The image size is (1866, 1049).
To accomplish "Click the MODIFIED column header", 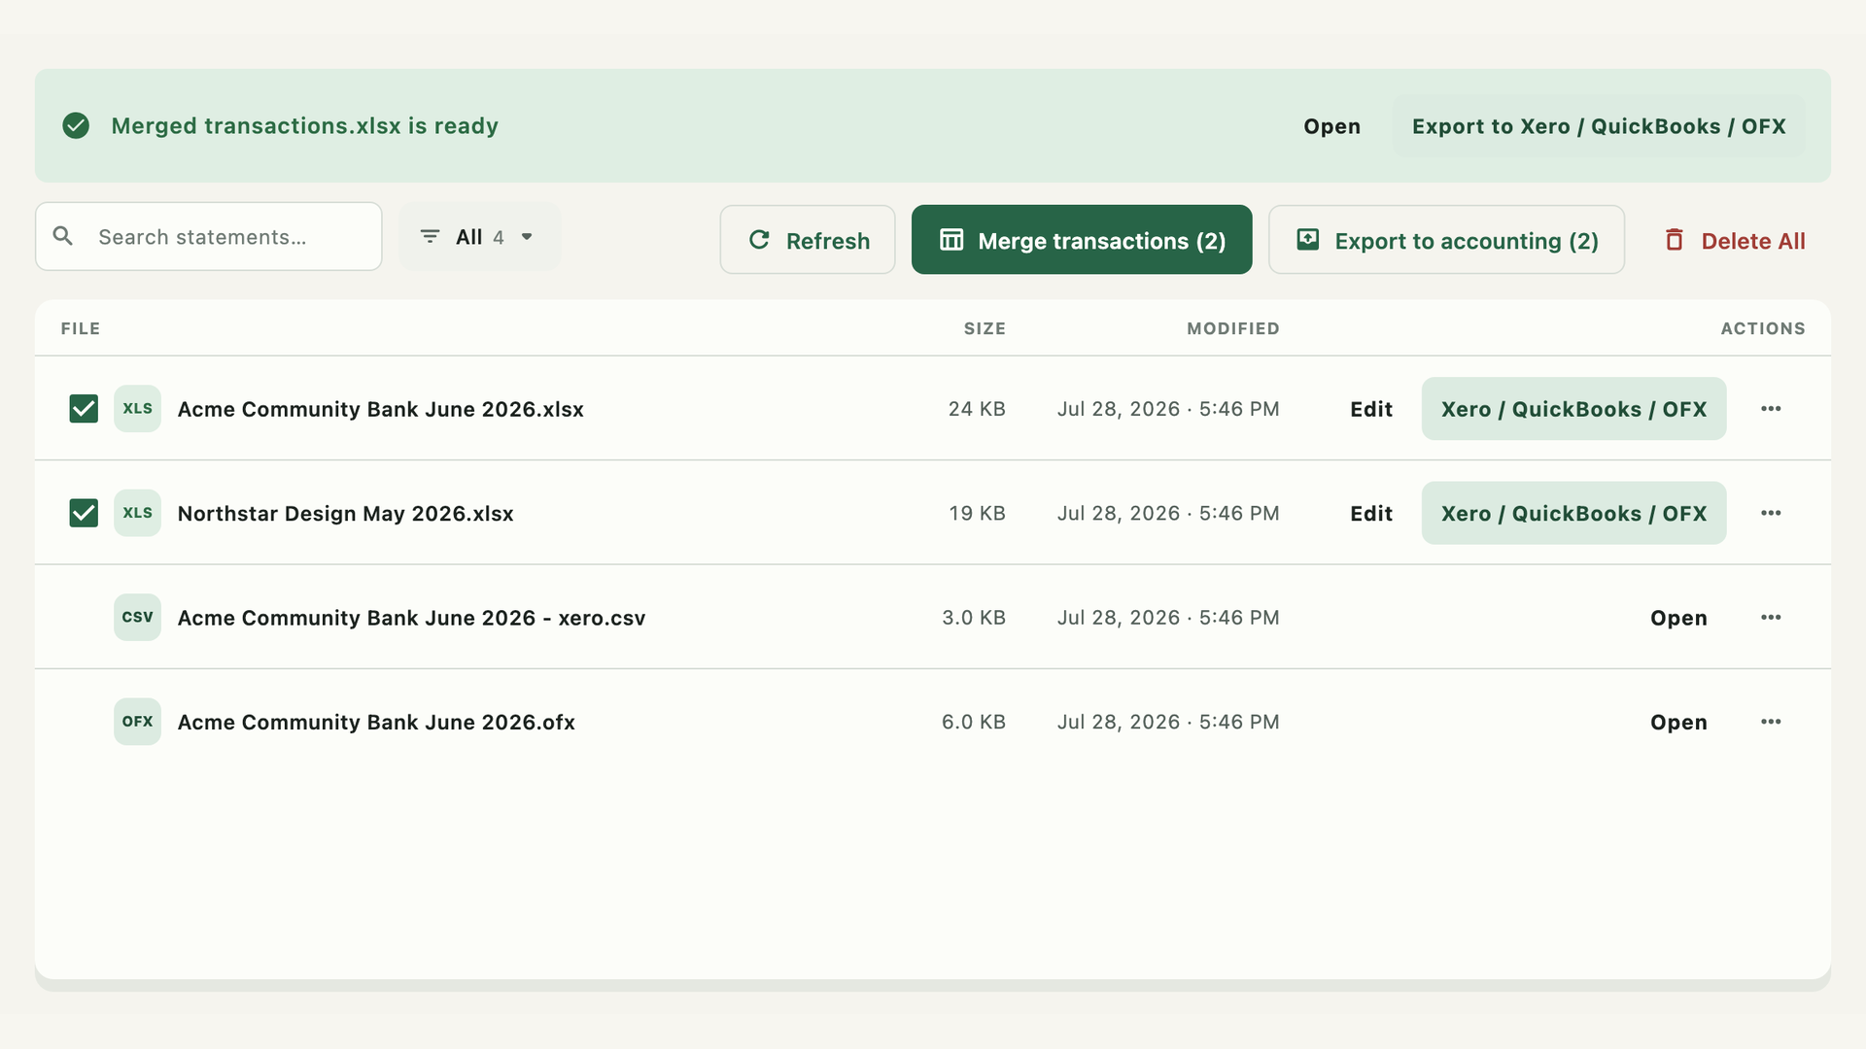I will coord(1233,328).
